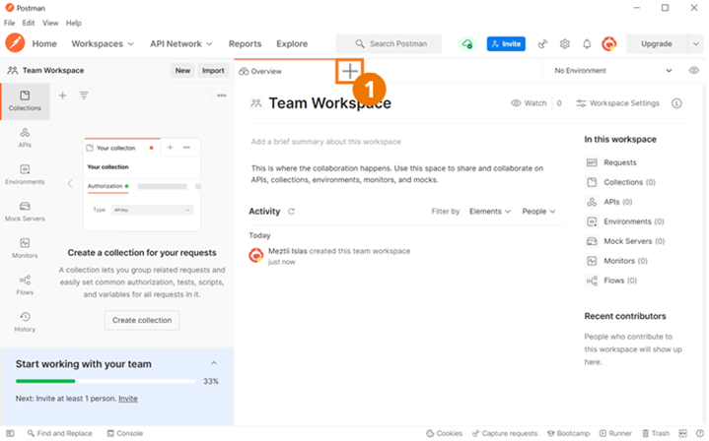The width and height of the screenshot is (709, 441).
Task: Open the help icon in status bar
Action: 699,433
